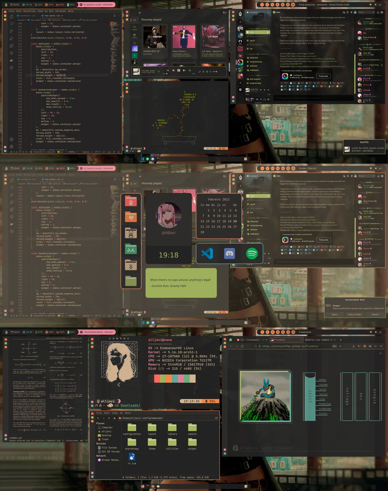Mute playback with the speaker icon
Viewport: 388px width, 491px height.
click(x=210, y=71)
